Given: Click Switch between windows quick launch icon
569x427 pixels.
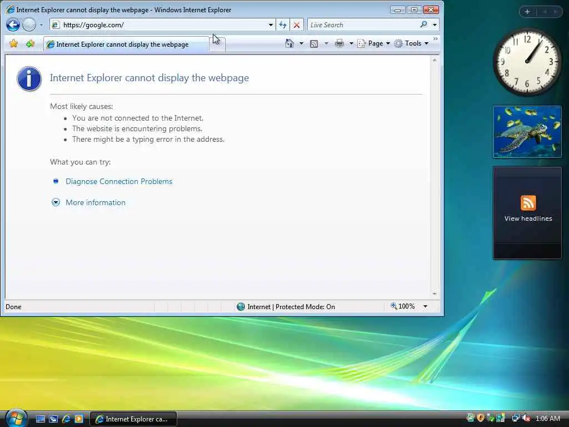Looking at the screenshot, I should click(x=53, y=419).
